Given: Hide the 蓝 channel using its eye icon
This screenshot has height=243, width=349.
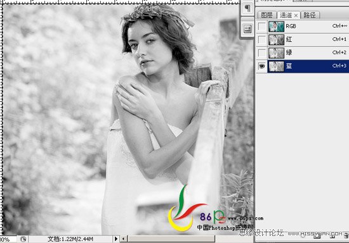Looking at the screenshot, I should [x=262, y=66].
